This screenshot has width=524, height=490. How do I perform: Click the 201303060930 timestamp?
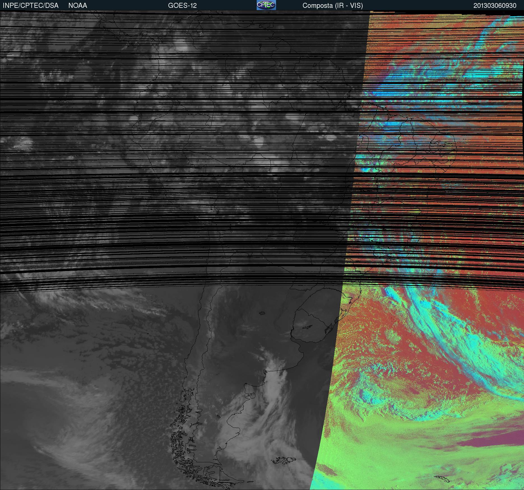click(495, 6)
